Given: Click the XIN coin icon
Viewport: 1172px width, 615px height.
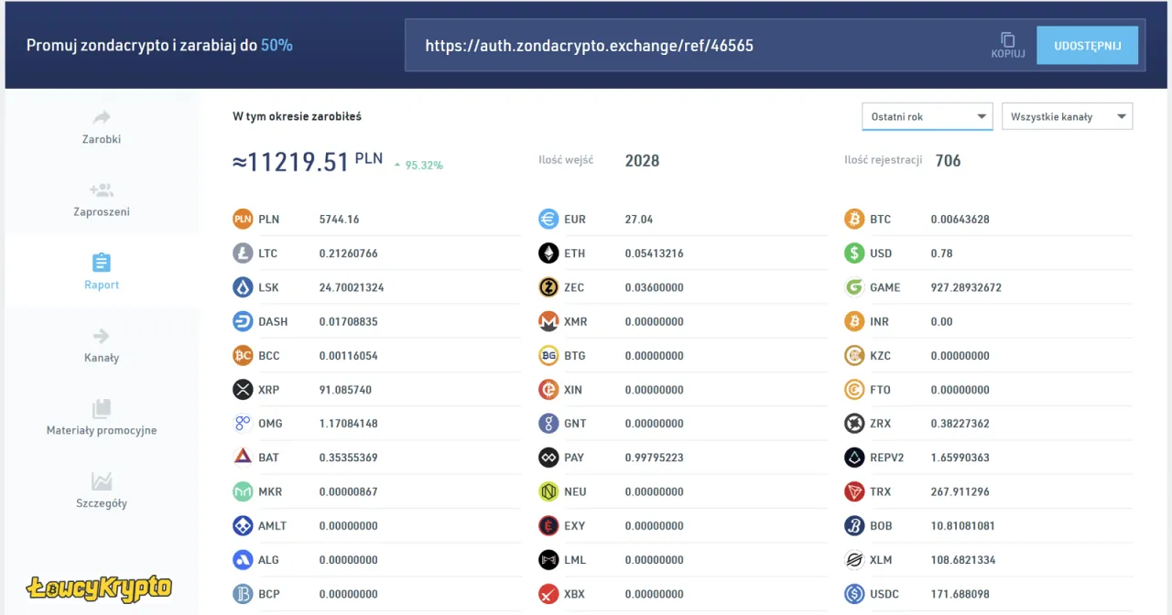Looking at the screenshot, I should 548,390.
